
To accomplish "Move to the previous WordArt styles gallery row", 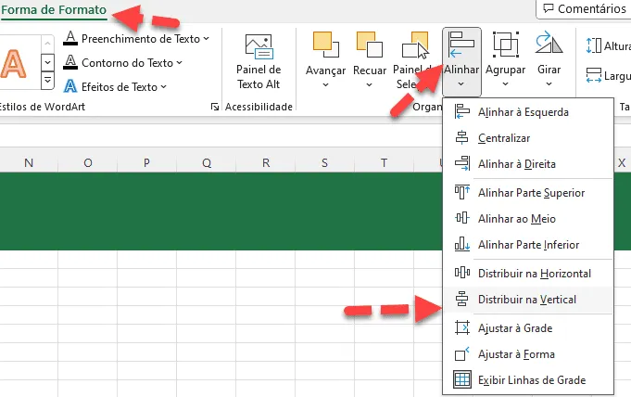I will [47, 44].
